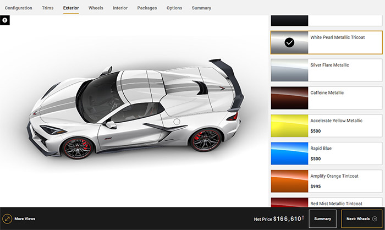Click the checkmark on White Pearl swatch
385x230 pixels.
pyautogui.click(x=289, y=42)
